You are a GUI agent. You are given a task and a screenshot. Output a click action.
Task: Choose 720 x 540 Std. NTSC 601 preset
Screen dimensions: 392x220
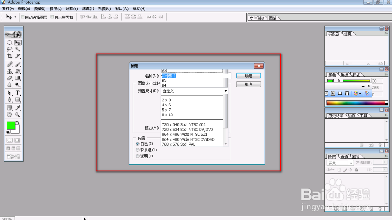184,124
